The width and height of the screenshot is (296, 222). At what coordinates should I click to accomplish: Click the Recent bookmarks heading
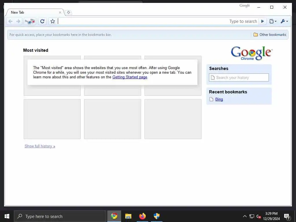(x=228, y=92)
